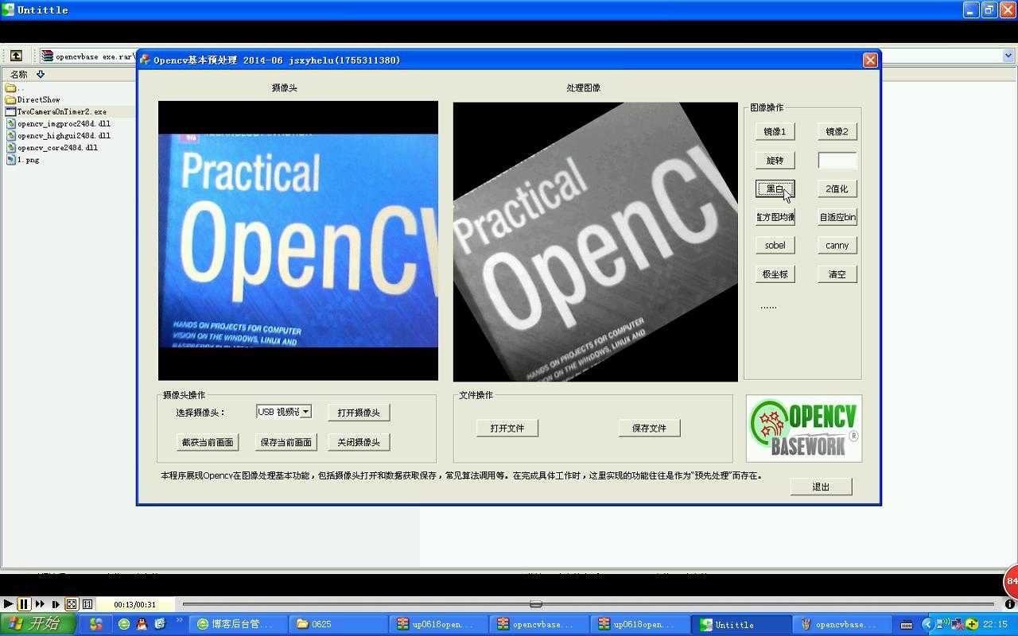Click the 开始 Start button
Image resolution: width=1018 pixels, height=636 pixels.
pos(37,624)
